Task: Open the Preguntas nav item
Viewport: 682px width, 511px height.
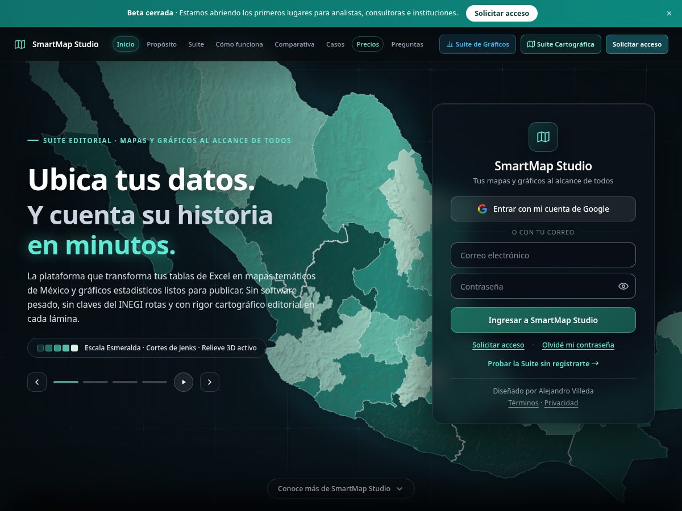Action: click(407, 44)
